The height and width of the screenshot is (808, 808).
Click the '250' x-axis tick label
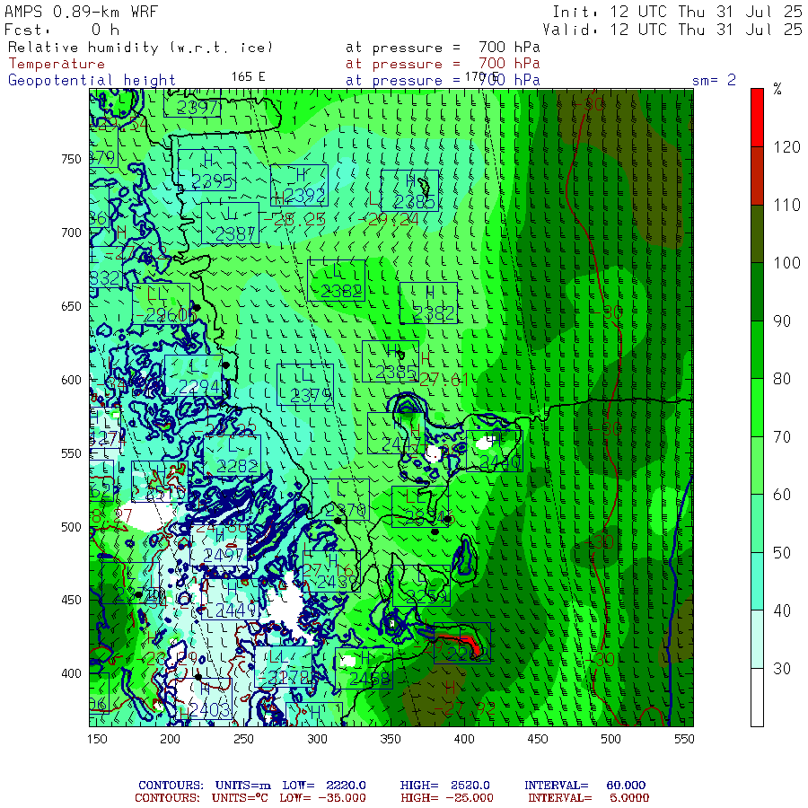[243, 739]
